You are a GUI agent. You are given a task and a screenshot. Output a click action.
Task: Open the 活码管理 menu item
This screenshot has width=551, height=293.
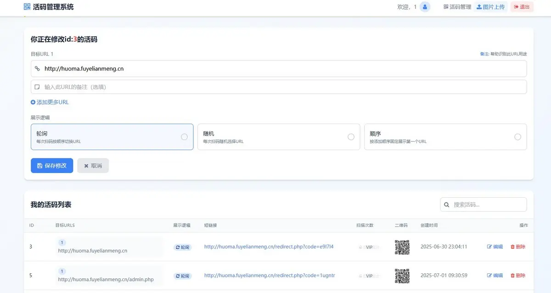(457, 7)
